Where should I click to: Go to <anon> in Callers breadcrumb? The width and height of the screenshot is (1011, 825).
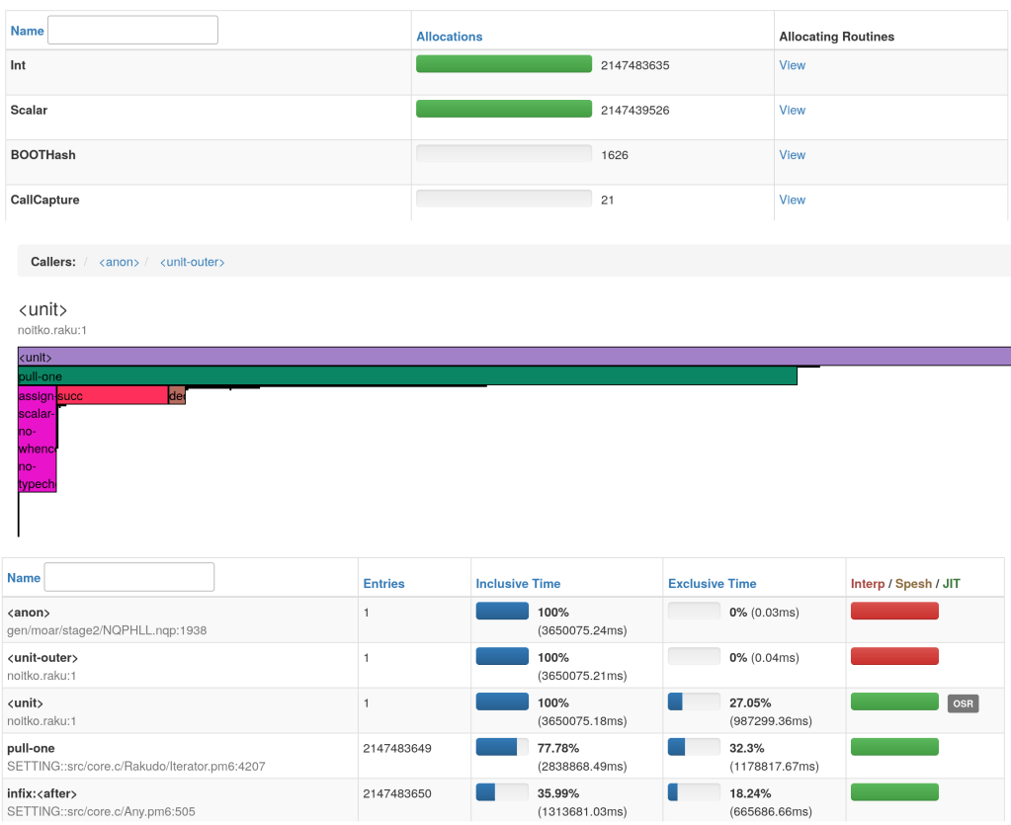pos(119,262)
